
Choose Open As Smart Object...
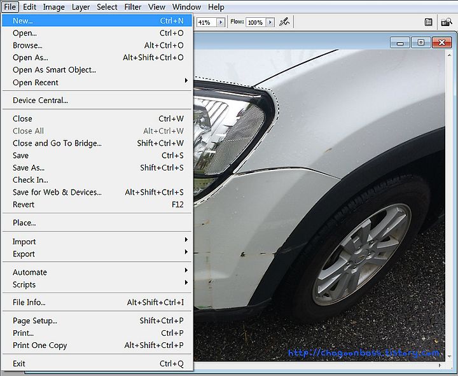tap(97, 70)
